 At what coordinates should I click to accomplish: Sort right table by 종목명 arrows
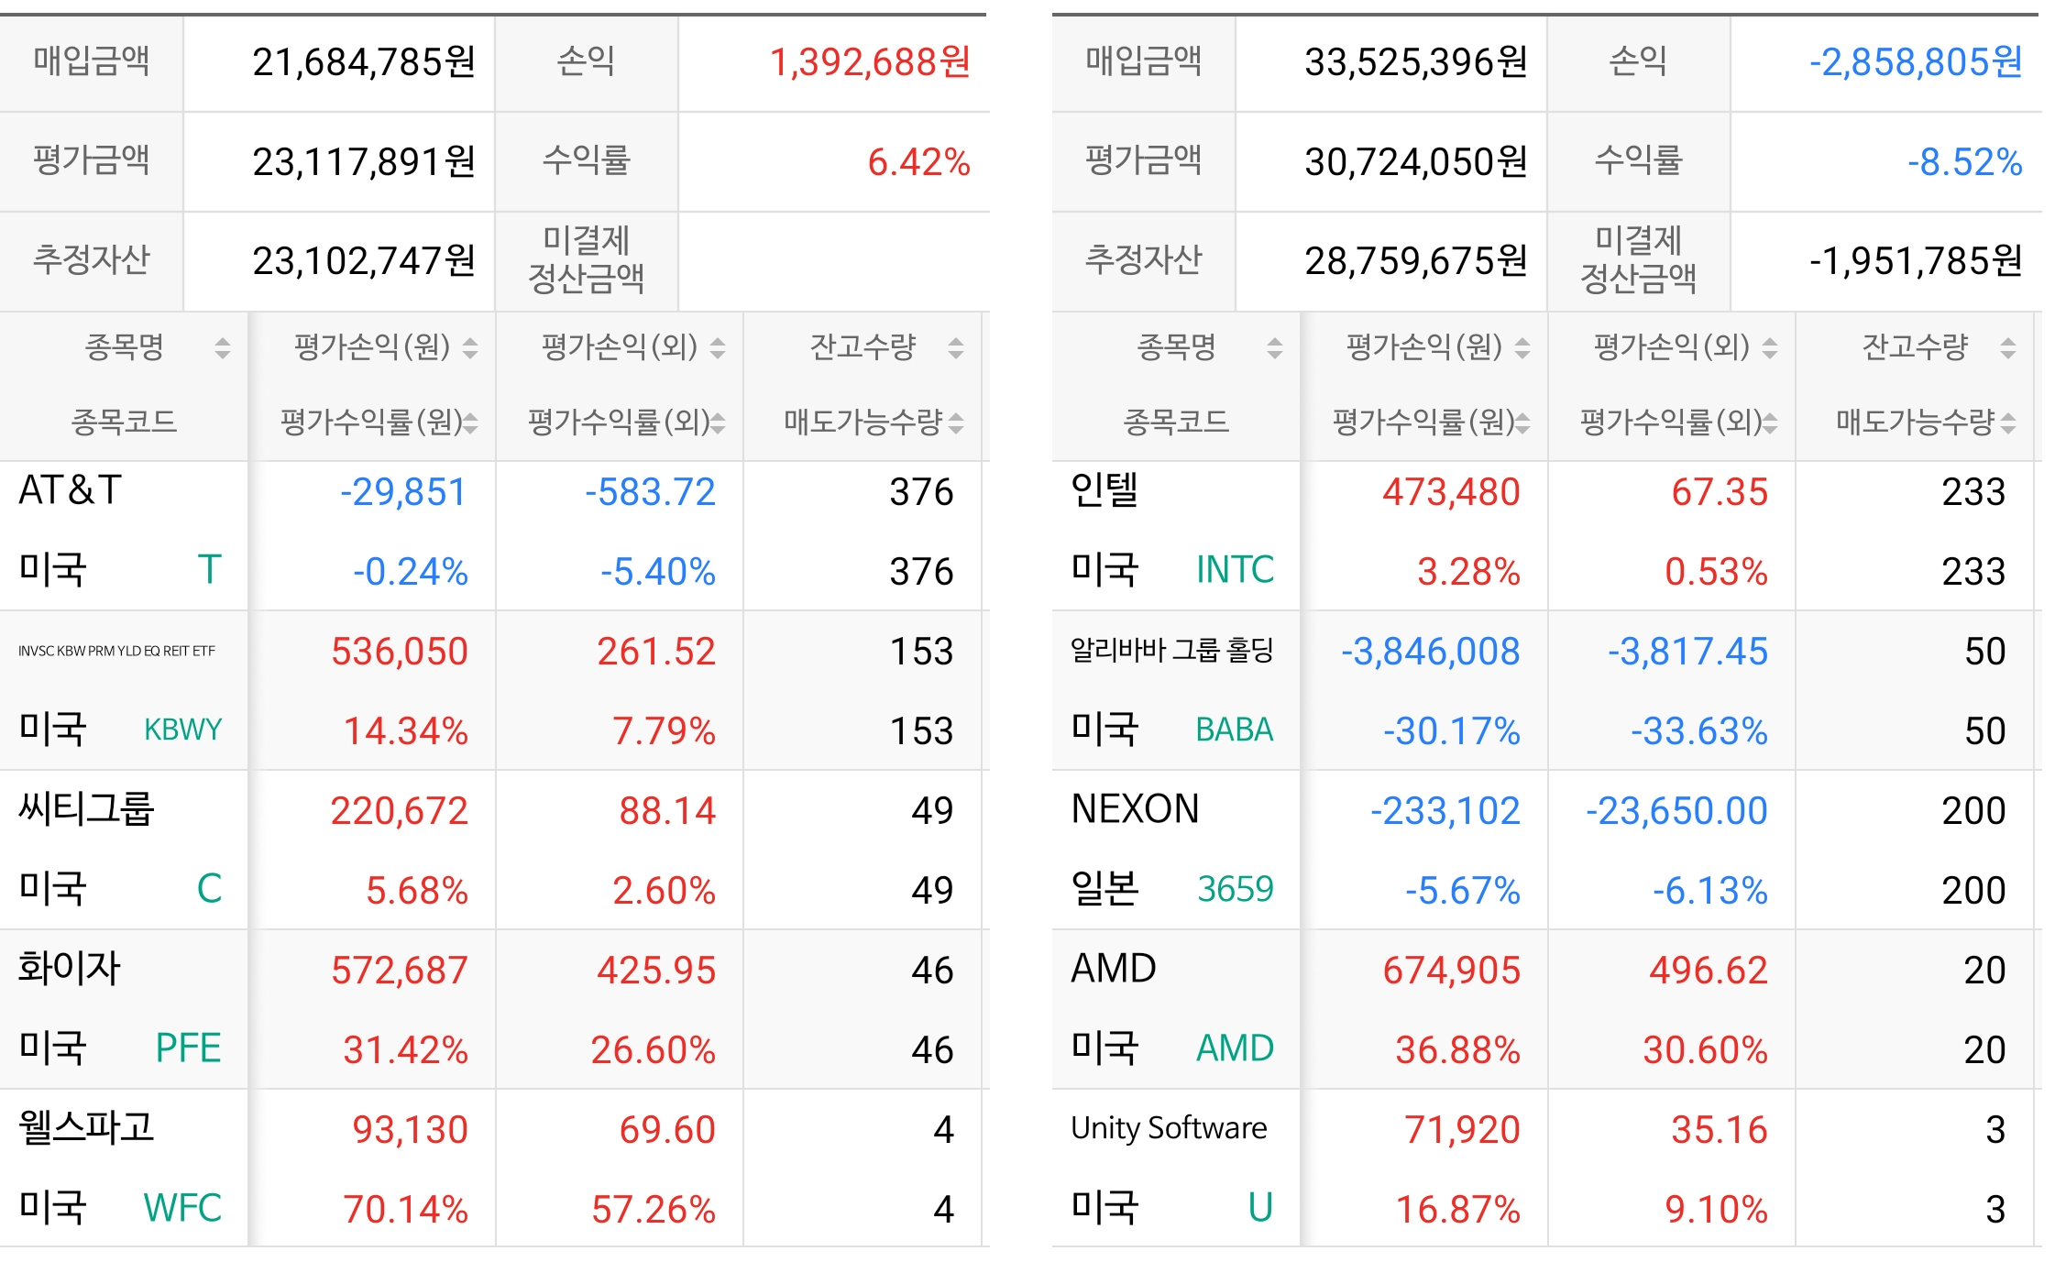click(x=1274, y=348)
